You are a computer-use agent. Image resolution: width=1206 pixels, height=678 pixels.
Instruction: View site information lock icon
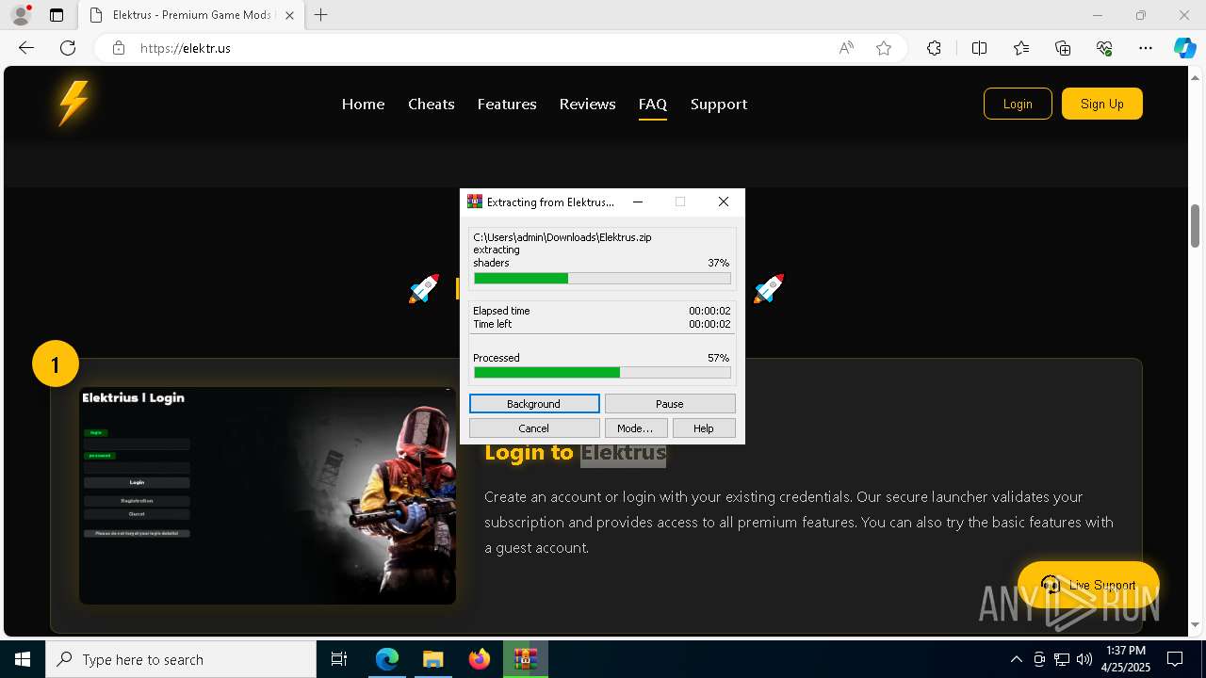point(119,48)
